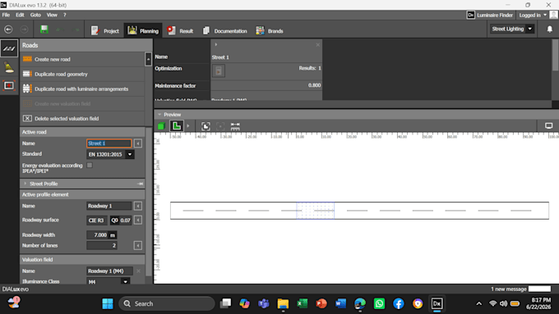Click arrow button beside Number of lanes

tap(138, 245)
